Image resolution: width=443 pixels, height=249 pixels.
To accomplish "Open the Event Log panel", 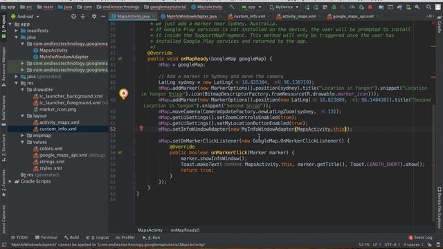I will pyautogui.click(x=420, y=237).
